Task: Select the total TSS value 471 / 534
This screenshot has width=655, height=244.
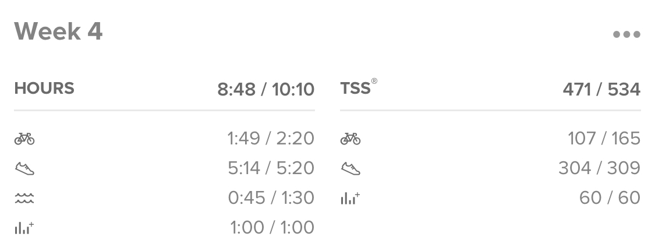Action: coord(601,90)
